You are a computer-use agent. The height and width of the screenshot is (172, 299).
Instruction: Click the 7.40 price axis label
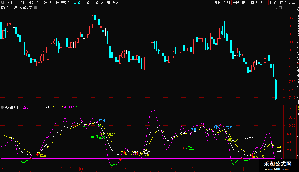(x=292, y=97)
